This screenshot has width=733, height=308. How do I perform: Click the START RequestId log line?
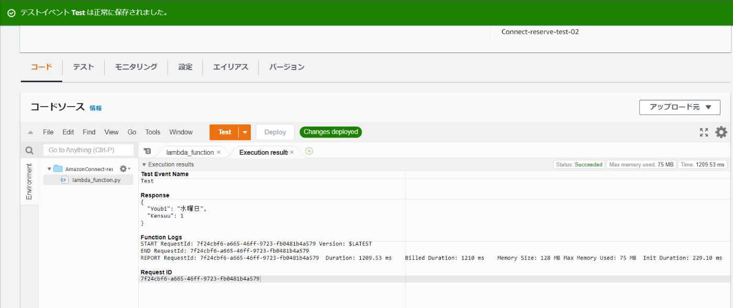coord(256,244)
